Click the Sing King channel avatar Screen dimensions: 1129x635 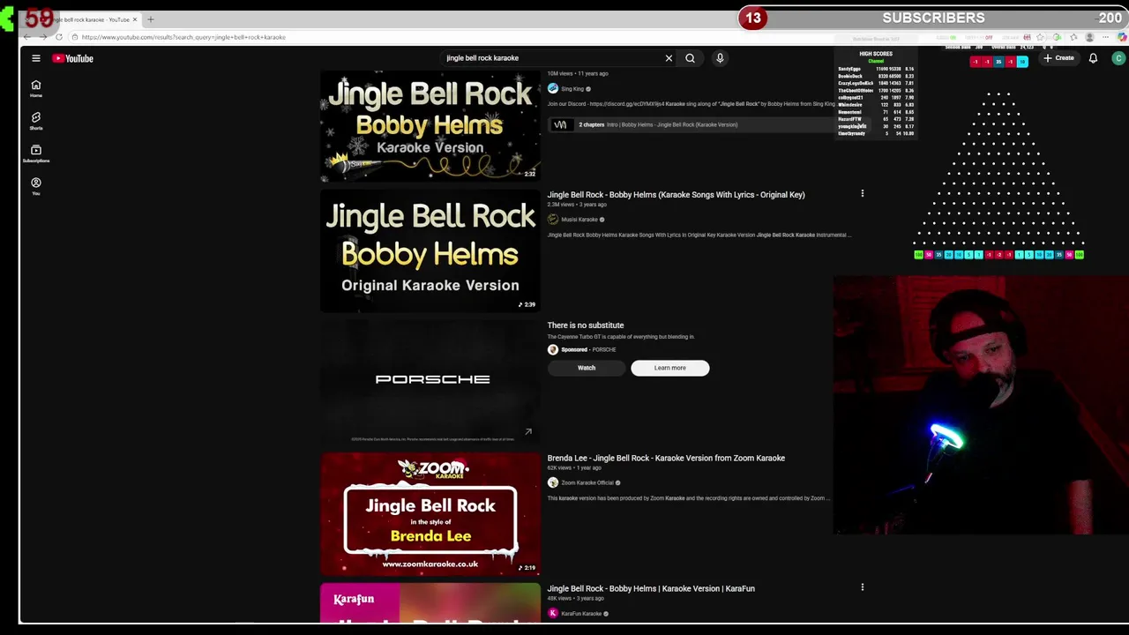coord(553,89)
